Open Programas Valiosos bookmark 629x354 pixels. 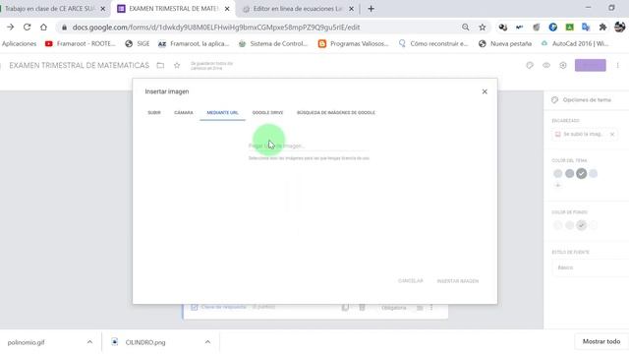tap(354, 43)
